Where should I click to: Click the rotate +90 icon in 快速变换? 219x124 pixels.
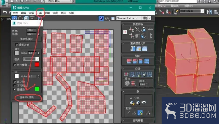(x=143, y=29)
